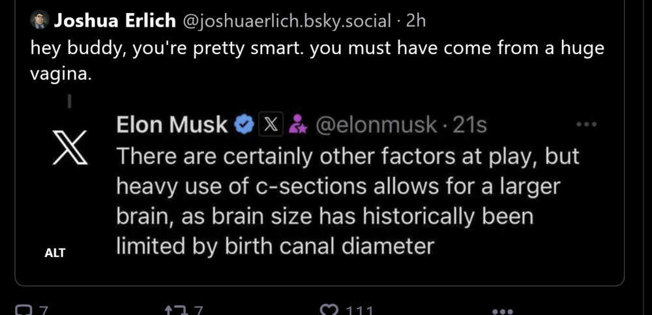Click the 111 like count
The width and height of the screenshot is (652, 315).
tap(359, 310)
